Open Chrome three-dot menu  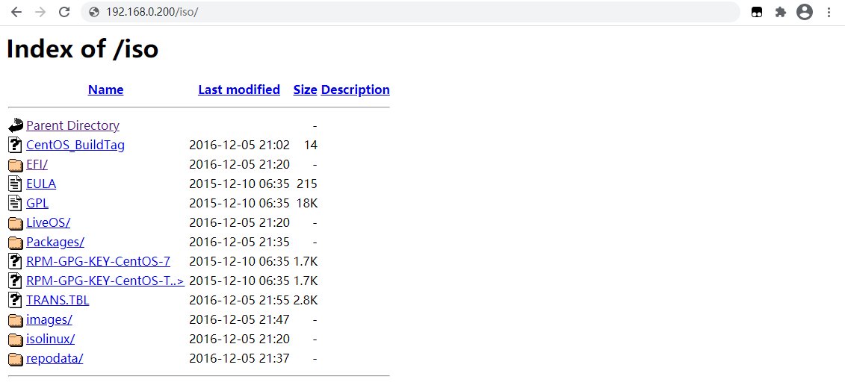[829, 13]
